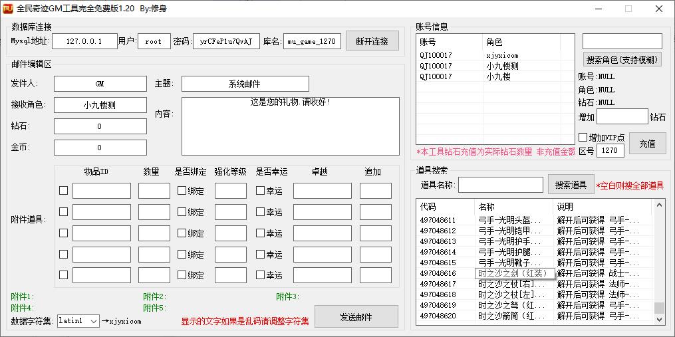Check 绑定 in the first item row
675x337 pixels.
pyautogui.click(x=182, y=191)
